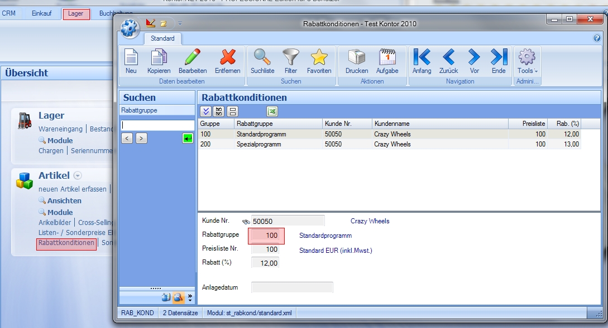Switch to the Einkauf tab
Image resolution: width=608 pixels, height=328 pixels.
41,13
